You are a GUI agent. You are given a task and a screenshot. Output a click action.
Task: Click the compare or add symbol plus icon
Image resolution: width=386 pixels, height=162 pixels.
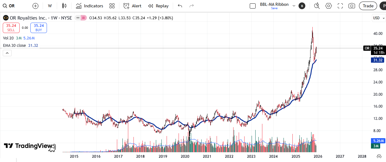[35, 6]
